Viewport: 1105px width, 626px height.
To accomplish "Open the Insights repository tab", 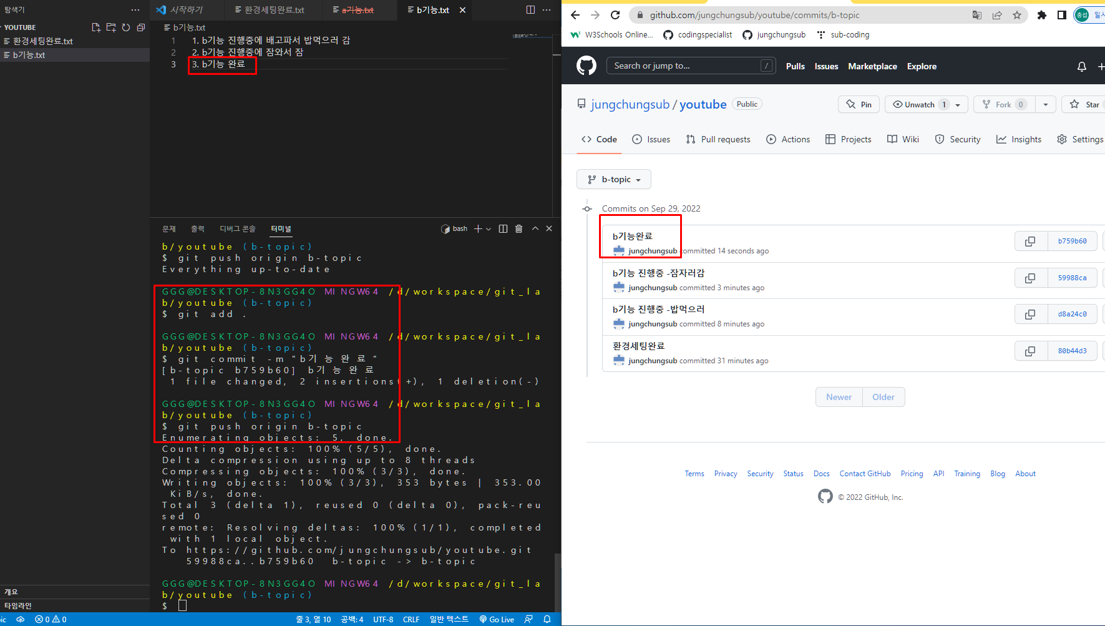I will coord(1019,139).
